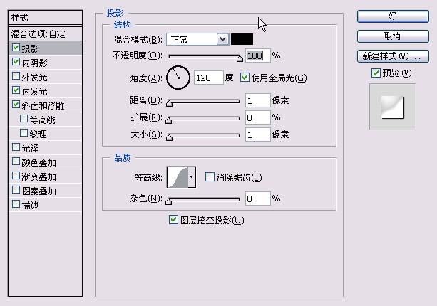Select the 投影 drop shadow row
This screenshot has width=437, height=306.
pos(46,48)
